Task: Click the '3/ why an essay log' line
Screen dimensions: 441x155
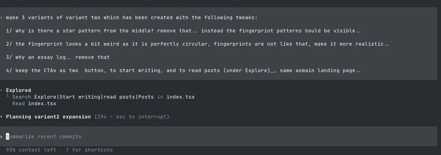Action: click(58, 57)
